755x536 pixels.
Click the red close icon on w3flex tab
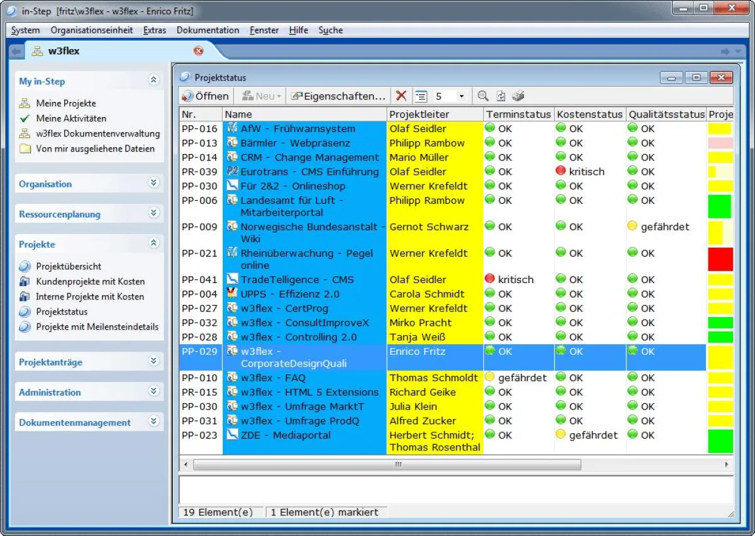(199, 51)
